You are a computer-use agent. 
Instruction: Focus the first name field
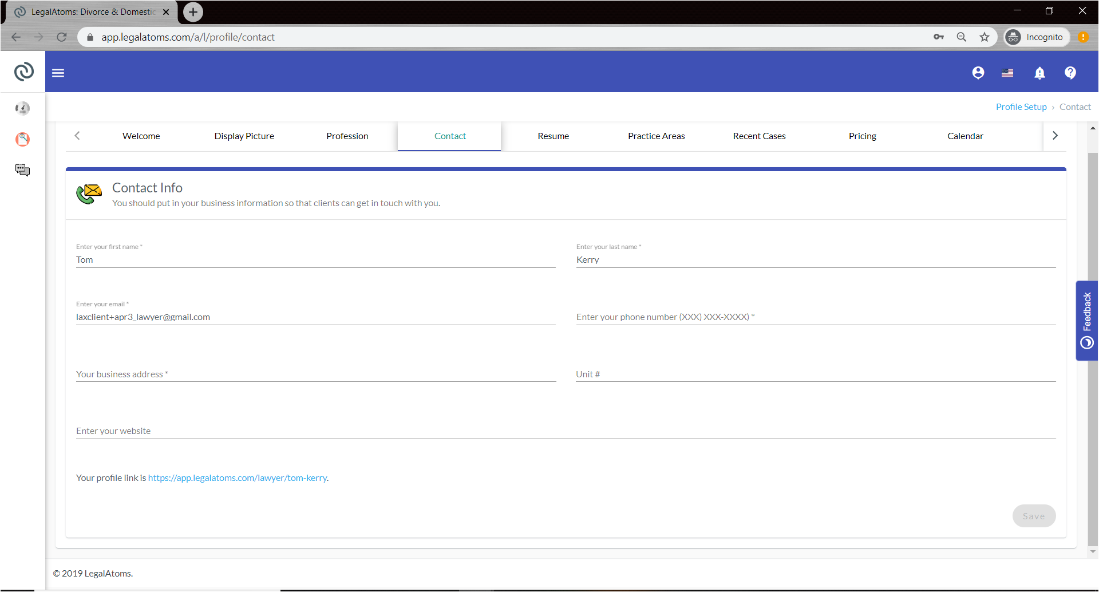click(316, 260)
